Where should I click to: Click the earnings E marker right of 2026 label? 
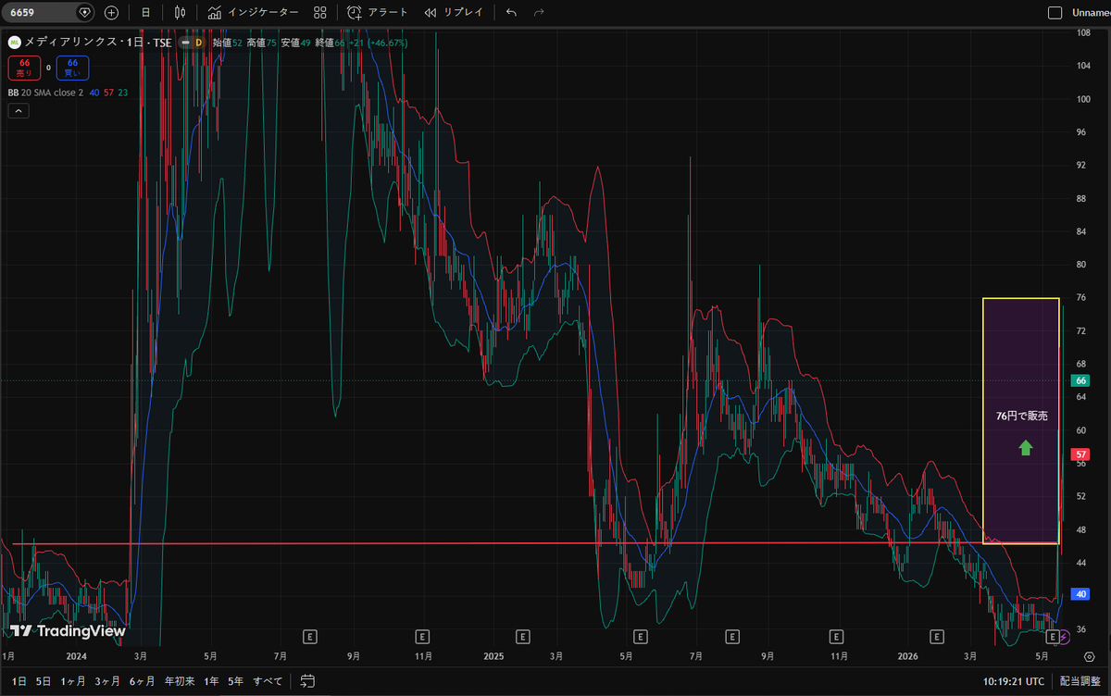tap(938, 637)
